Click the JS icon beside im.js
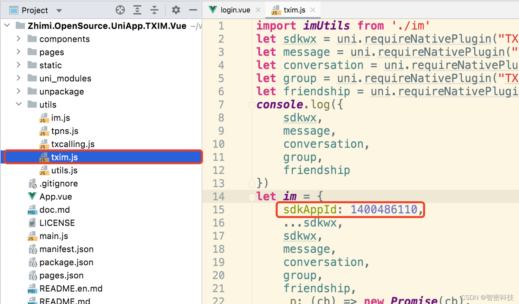Image resolution: width=519 pixels, height=304 pixels. point(44,118)
